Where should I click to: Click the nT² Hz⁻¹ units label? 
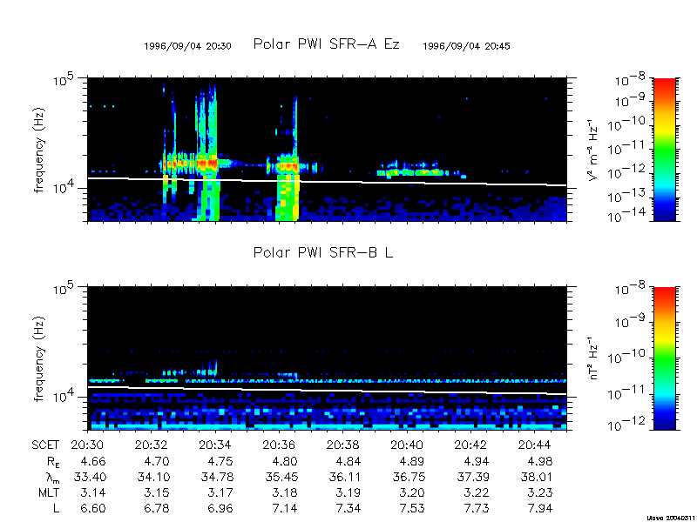pos(592,358)
